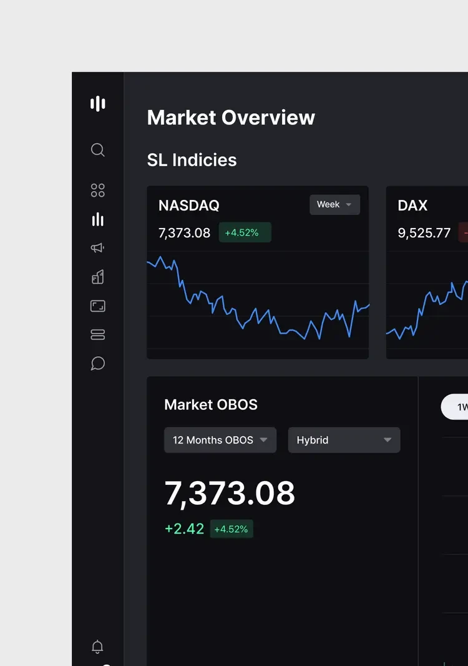Viewport: 468px width, 666px height.
Task: Click the large 7,373.08 OBOS value
Action: 230,494
